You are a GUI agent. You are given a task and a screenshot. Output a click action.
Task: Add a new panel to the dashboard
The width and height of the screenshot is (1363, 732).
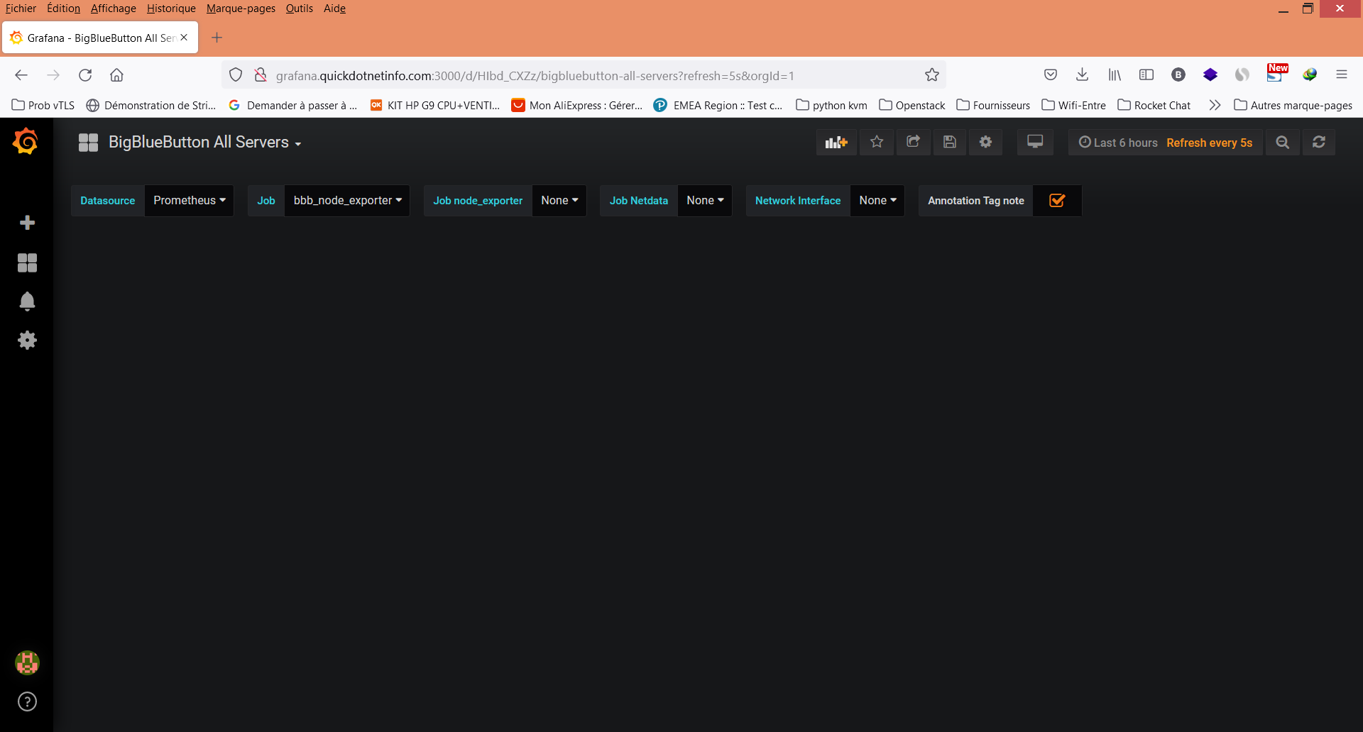click(836, 142)
